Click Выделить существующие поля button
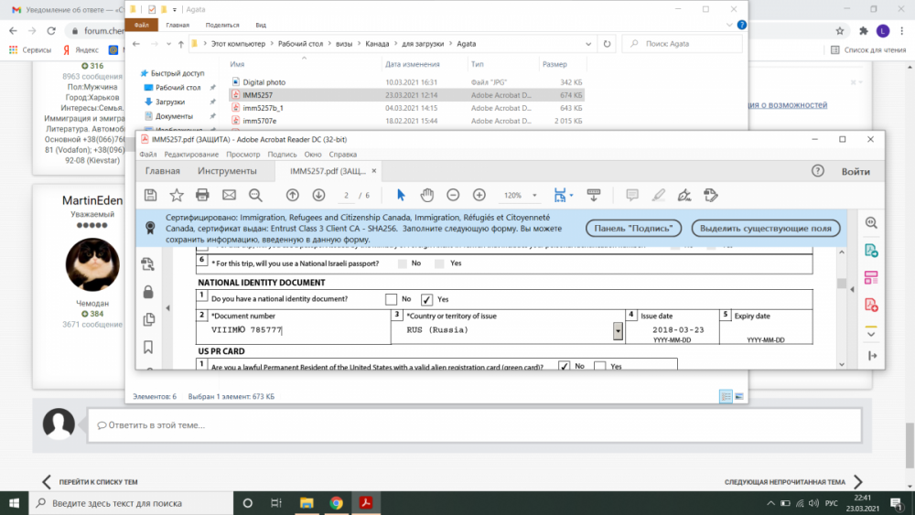The width and height of the screenshot is (915, 515). [x=765, y=228]
